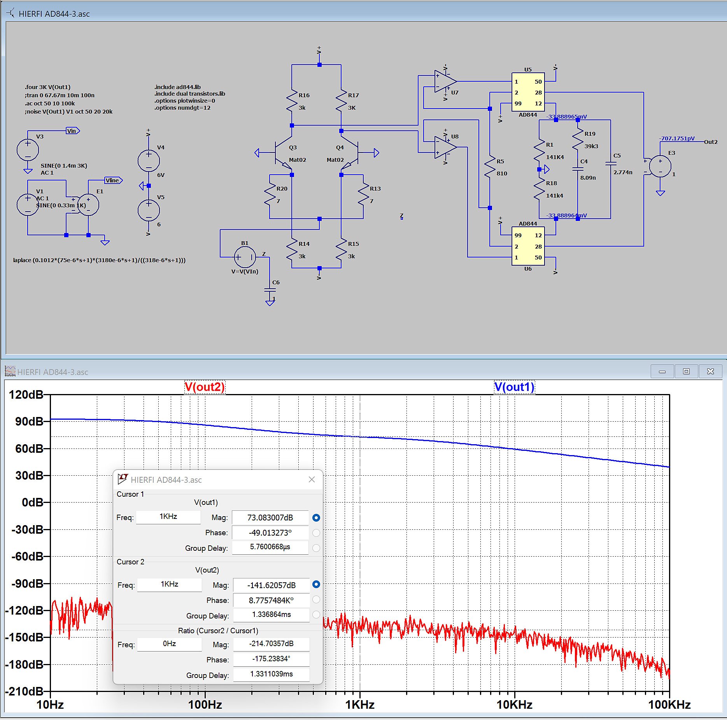The width and height of the screenshot is (727, 720).
Task: Click the Ratio Freq 0Hz field
Action: 169,644
